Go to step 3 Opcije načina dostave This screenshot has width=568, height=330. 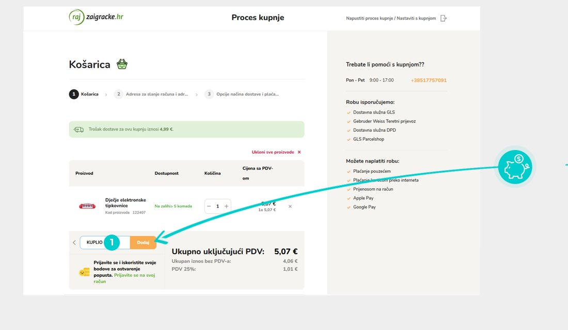coord(242,94)
